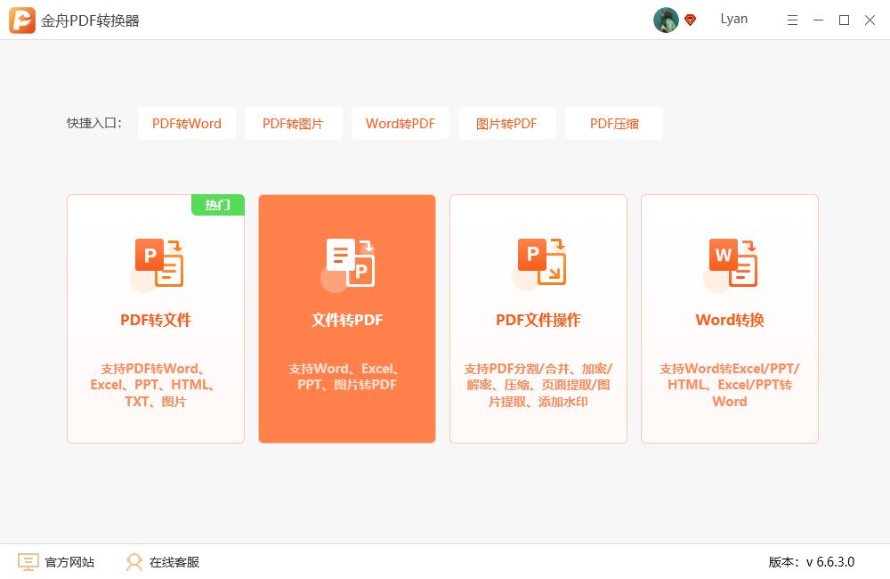Open the hamburger menu in the title bar

(x=792, y=19)
